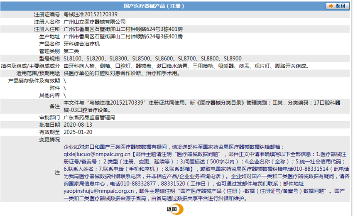Click expiry date 2025-01-20
The height and width of the screenshot is (216, 353).
(78, 132)
